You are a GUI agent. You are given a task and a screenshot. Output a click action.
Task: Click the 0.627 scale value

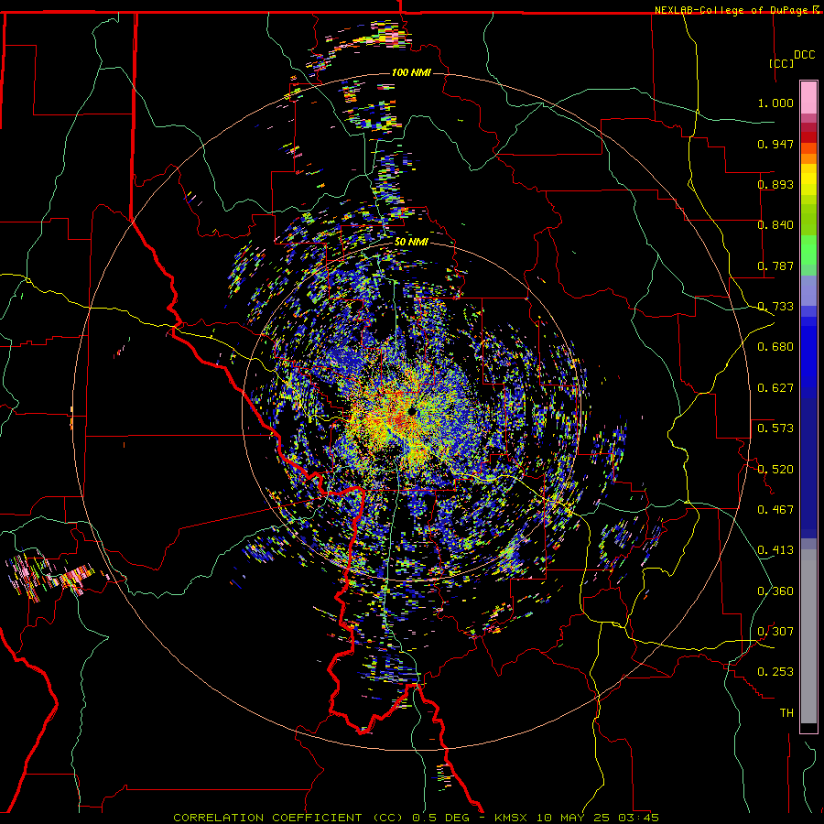775,388
